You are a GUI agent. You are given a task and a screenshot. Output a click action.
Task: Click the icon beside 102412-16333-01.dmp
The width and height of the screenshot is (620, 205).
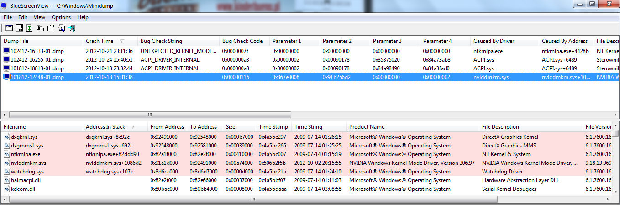pos(6,51)
